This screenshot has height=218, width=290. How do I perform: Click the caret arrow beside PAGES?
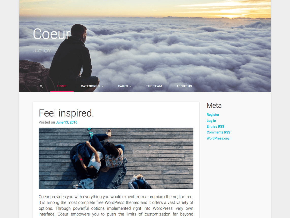131,86
